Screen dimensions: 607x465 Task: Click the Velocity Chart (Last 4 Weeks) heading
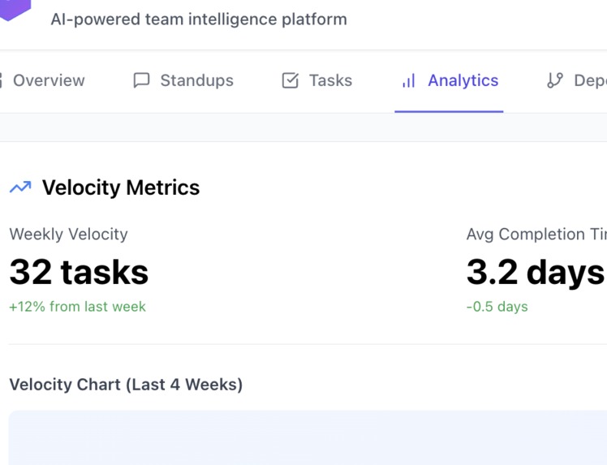click(x=126, y=384)
